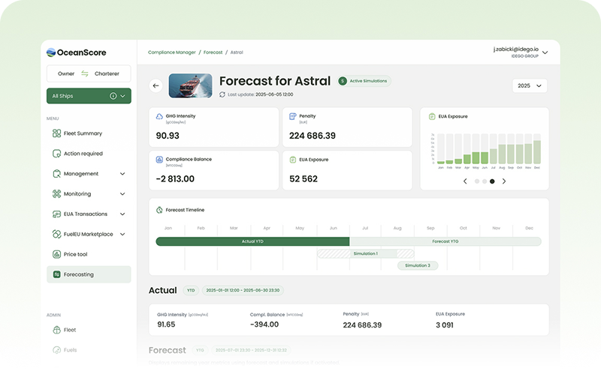601x371 pixels.
Task: Go to Compliance Manager breadcrumb link
Action: click(171, 52)
